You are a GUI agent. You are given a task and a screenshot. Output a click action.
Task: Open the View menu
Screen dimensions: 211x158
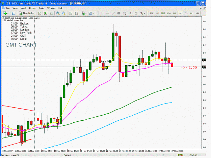15,8
